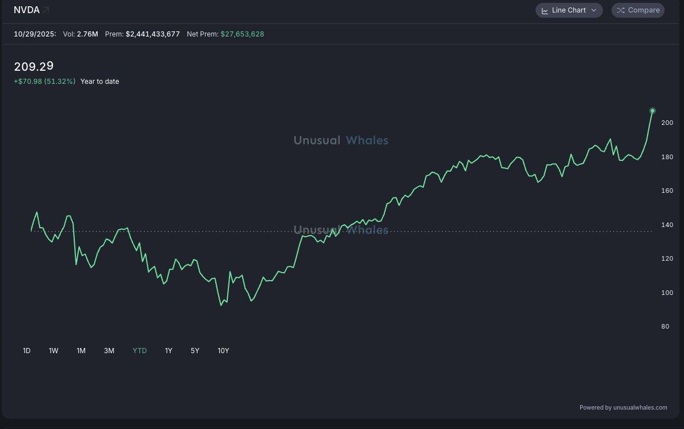Activate the 5Y range view

coord(195,350)
